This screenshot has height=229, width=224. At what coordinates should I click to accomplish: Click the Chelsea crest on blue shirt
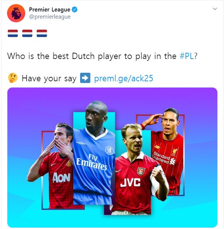pyautogui.click(x=109, y=150)
